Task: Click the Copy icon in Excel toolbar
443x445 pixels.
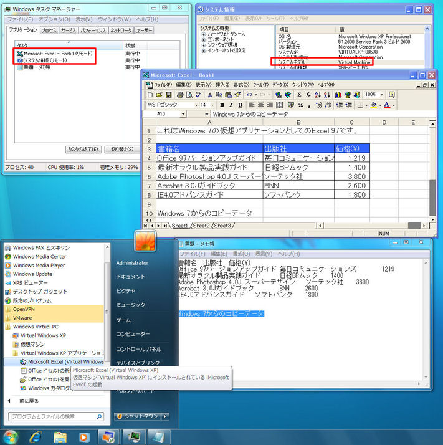Action: click(219, 95)
